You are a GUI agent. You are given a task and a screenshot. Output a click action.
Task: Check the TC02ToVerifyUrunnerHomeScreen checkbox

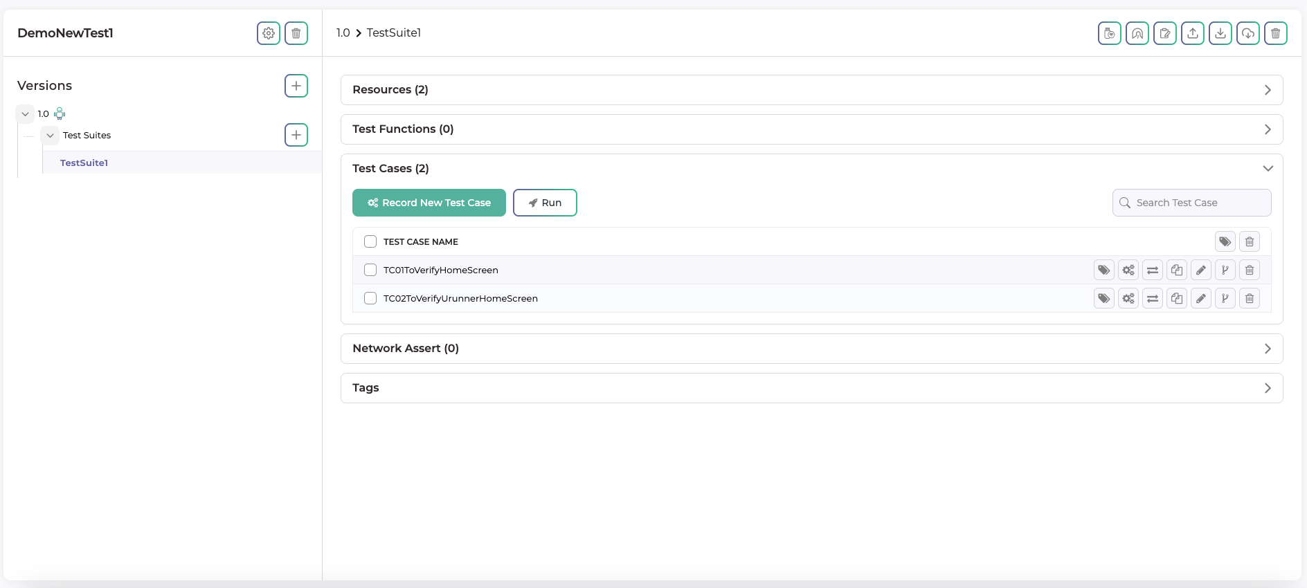tap(370, 298)
